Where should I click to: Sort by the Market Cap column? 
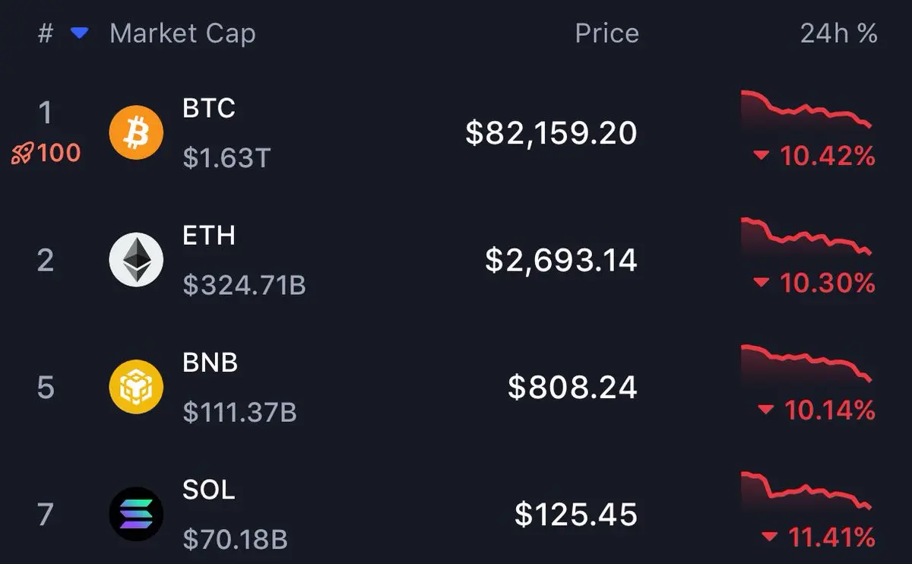(x=182, y=33)
